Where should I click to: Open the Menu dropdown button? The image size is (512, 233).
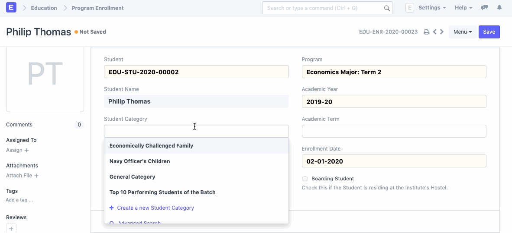click(x=462, y=32)
